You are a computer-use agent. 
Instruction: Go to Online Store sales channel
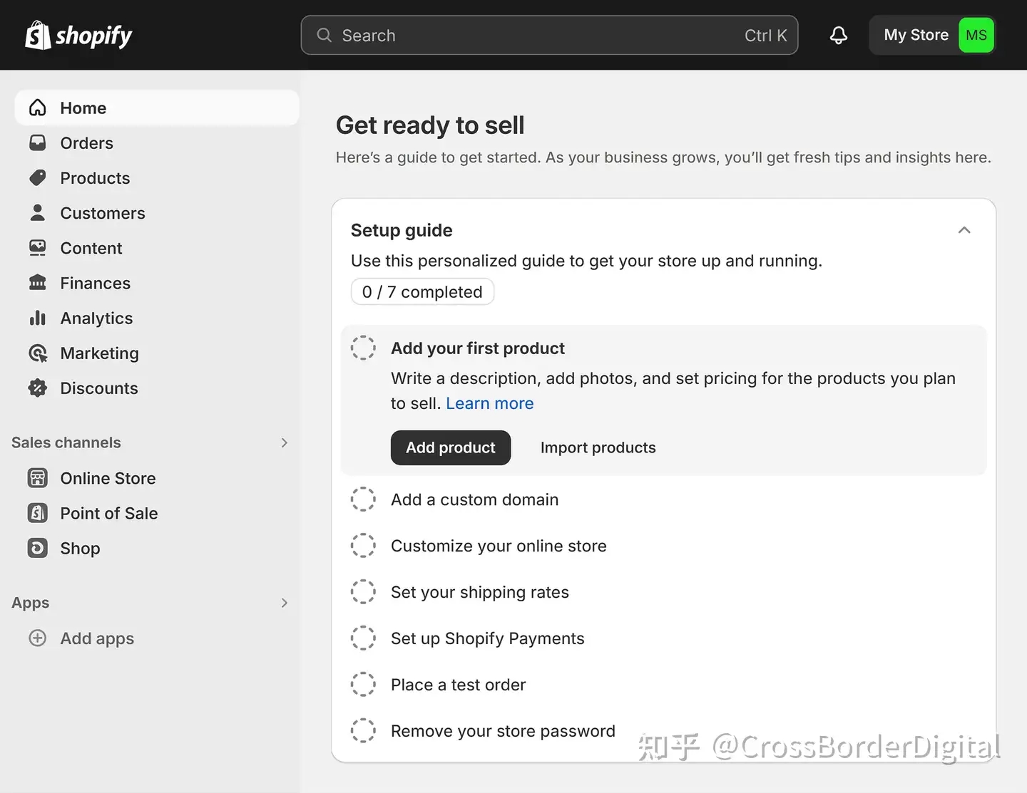108,478
